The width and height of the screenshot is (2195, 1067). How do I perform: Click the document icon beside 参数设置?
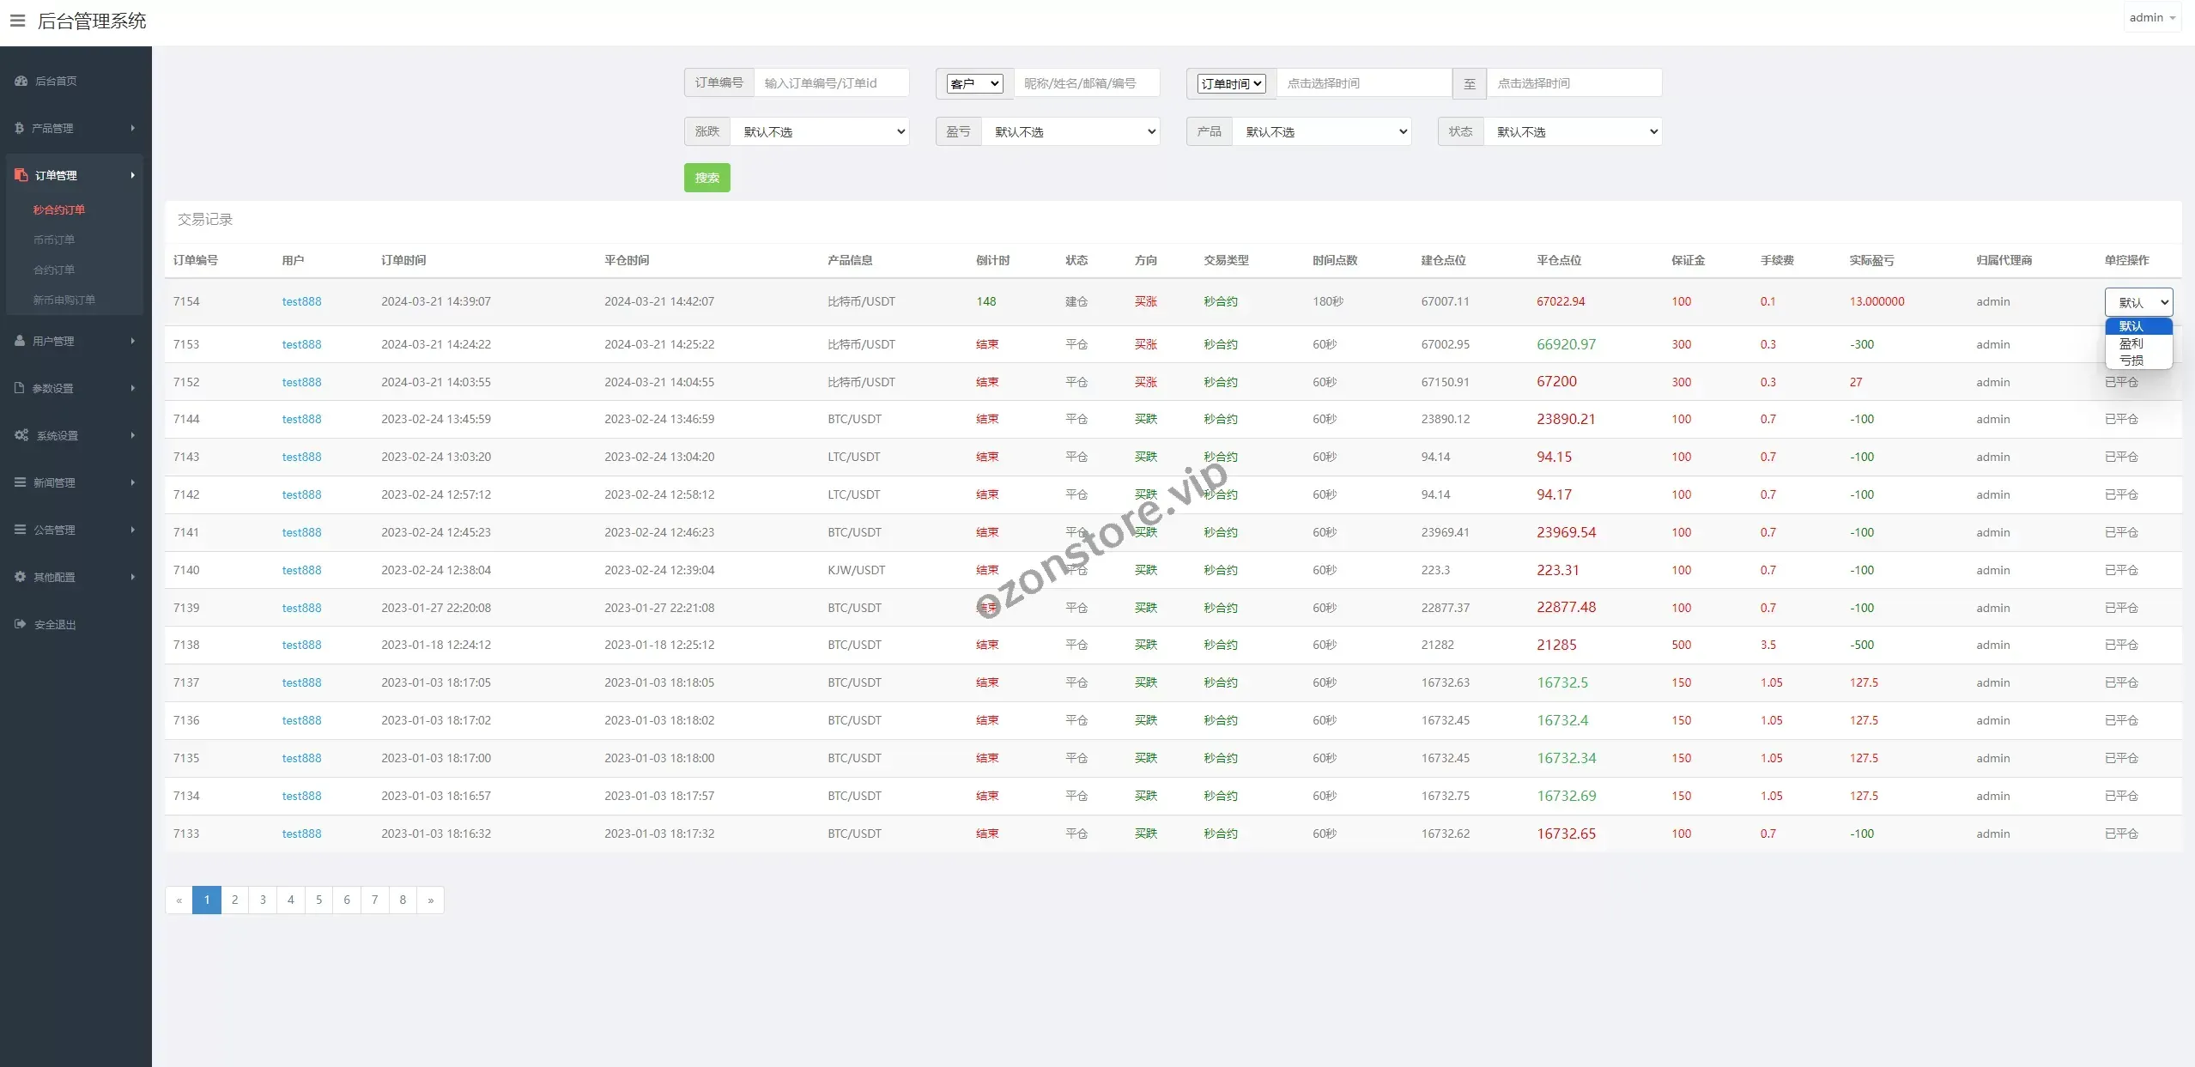pyautogui.click(x=20, y=388)
